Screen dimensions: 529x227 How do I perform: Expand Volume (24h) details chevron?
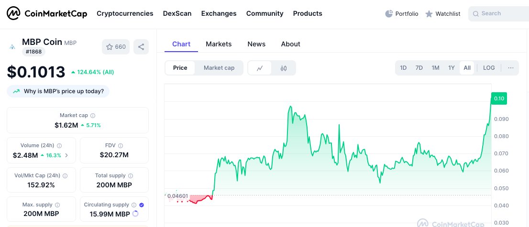[66, 155]
